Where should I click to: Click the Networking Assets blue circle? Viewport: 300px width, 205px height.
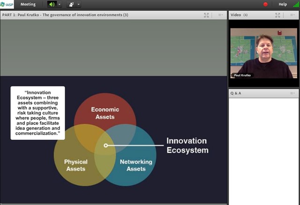pos(136,166)
